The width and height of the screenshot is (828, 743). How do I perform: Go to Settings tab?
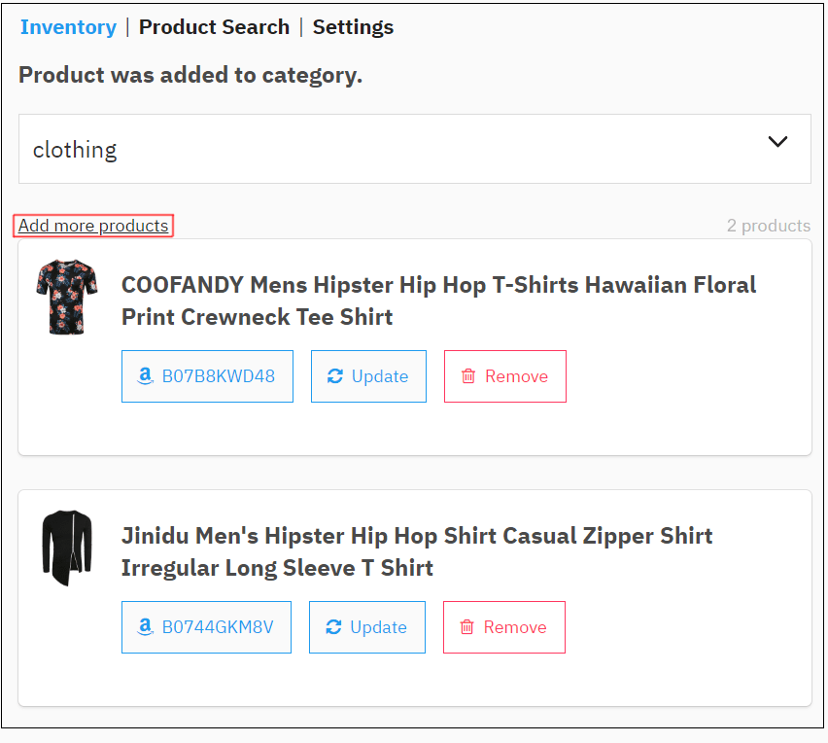[x=353, y=27]
